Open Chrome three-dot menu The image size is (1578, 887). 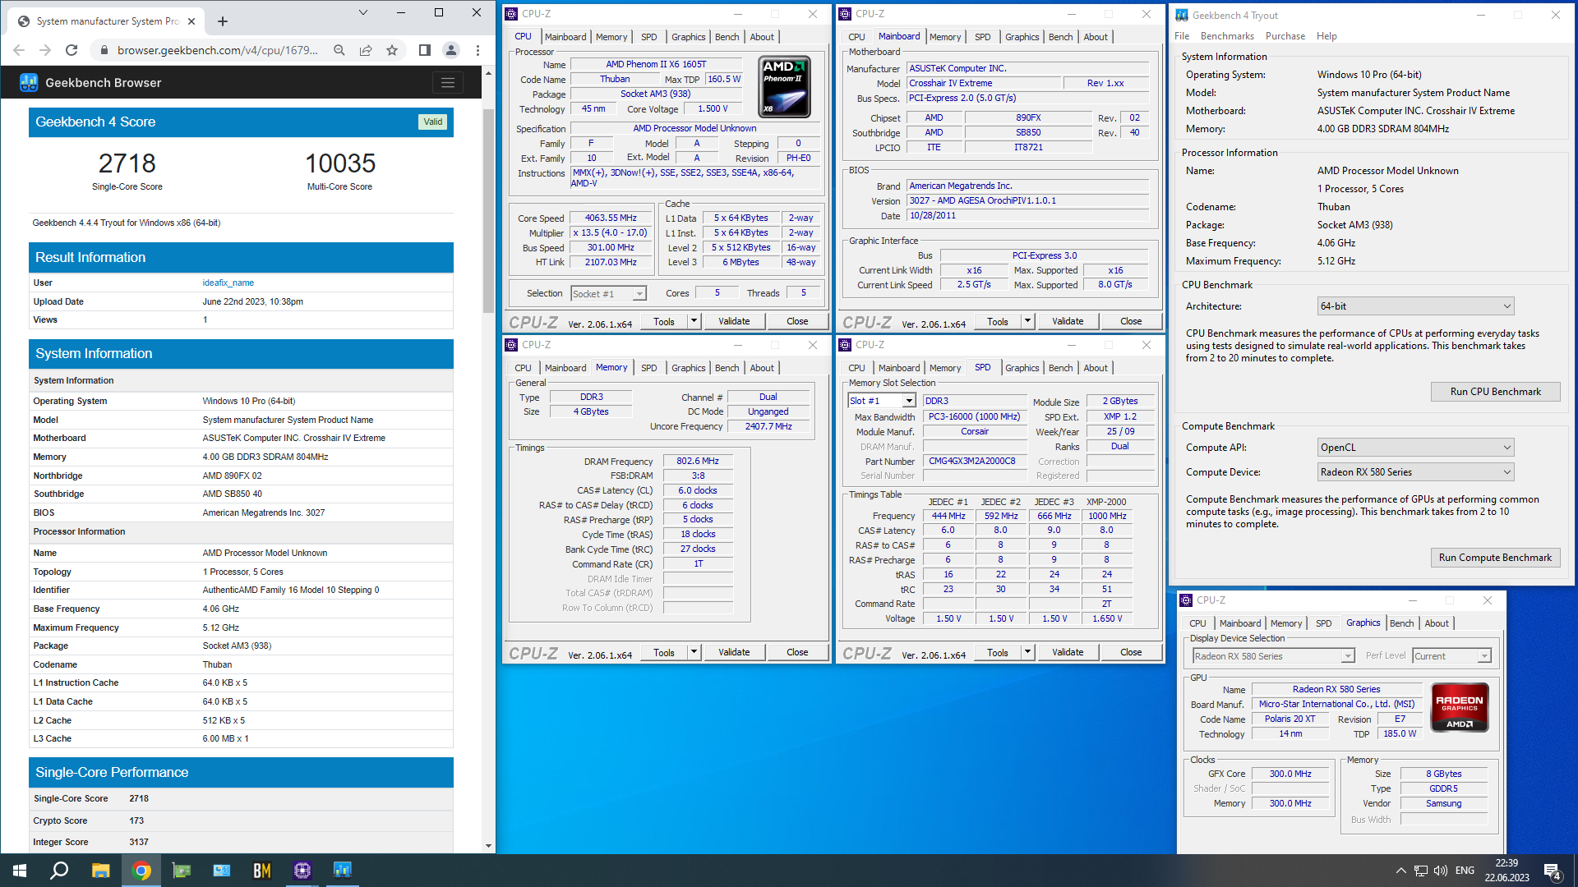pos(478,50)
